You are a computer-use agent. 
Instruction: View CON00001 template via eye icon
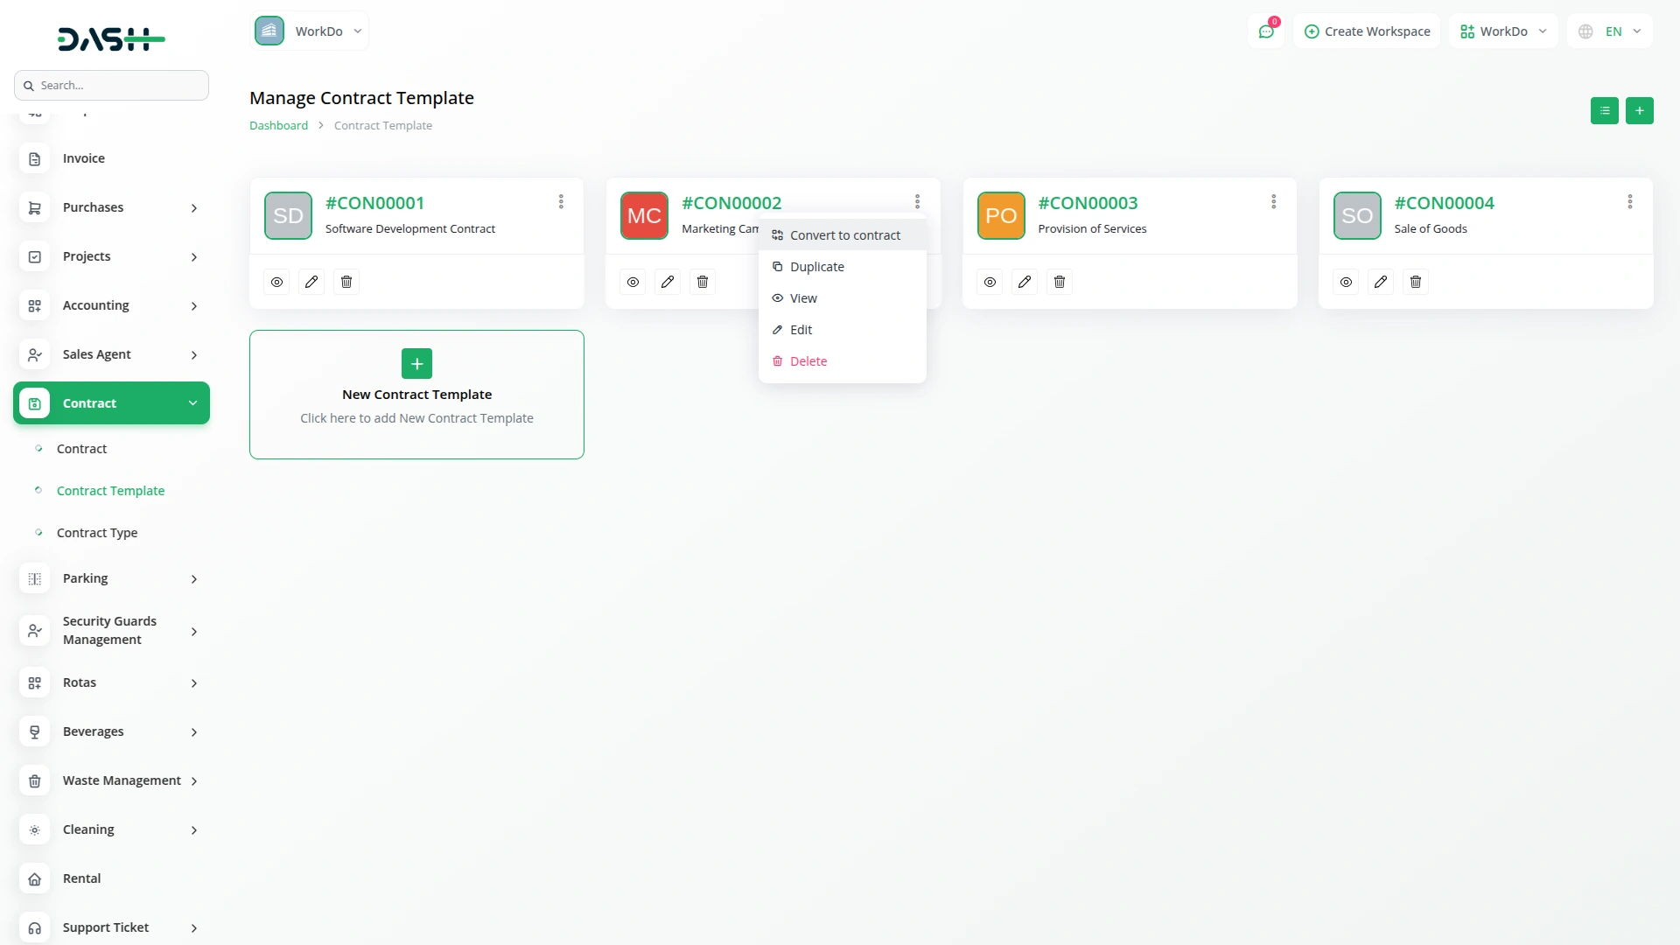(276, 282)
